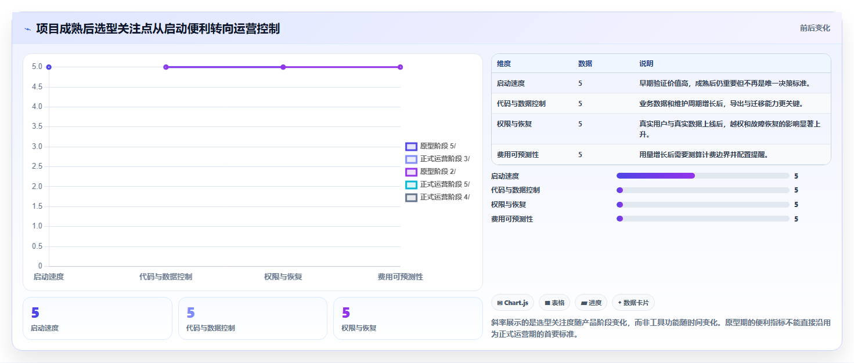
Task: Toggle the 原型阶段 5/ legend entry
Action: point(430,146)
